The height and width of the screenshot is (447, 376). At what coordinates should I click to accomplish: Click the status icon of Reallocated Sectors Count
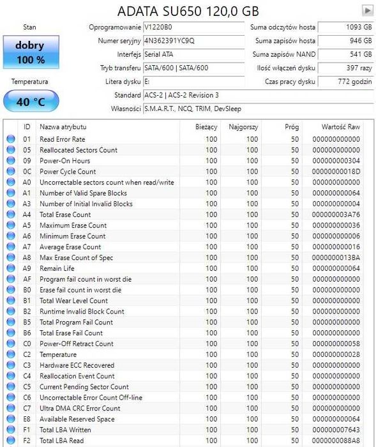pos(11,149)
